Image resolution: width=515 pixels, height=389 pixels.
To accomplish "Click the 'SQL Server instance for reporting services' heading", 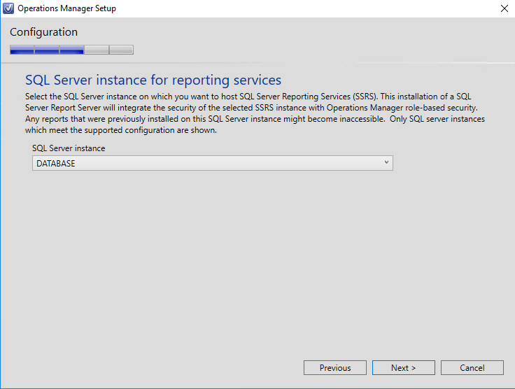I will pyautogui.click(x=153, y=80).
